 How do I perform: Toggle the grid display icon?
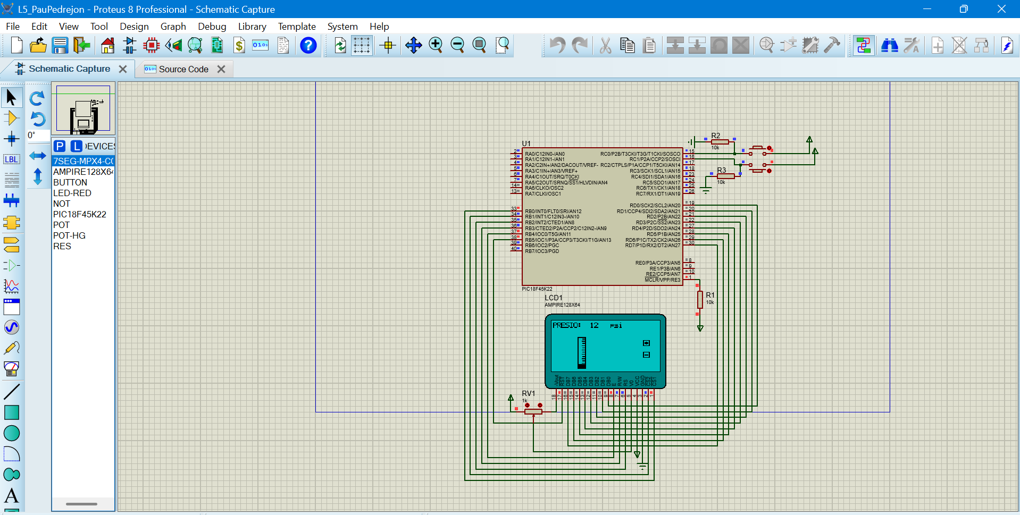(362, 46)
